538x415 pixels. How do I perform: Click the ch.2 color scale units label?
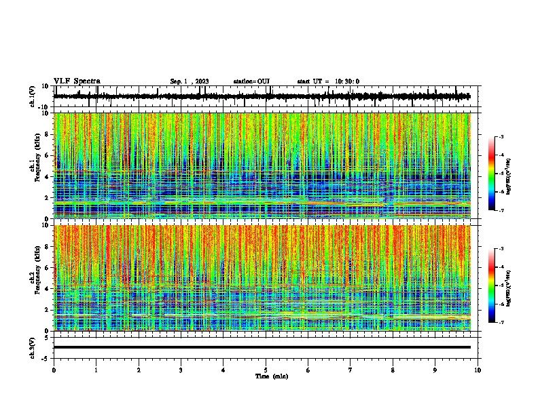509,288
